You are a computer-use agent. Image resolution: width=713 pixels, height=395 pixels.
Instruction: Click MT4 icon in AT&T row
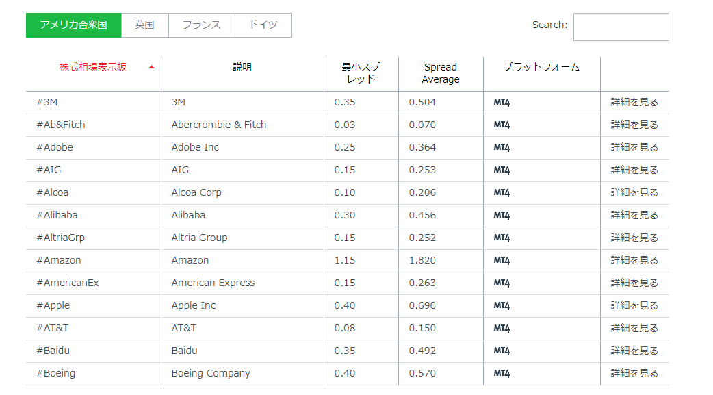[502, 328]
